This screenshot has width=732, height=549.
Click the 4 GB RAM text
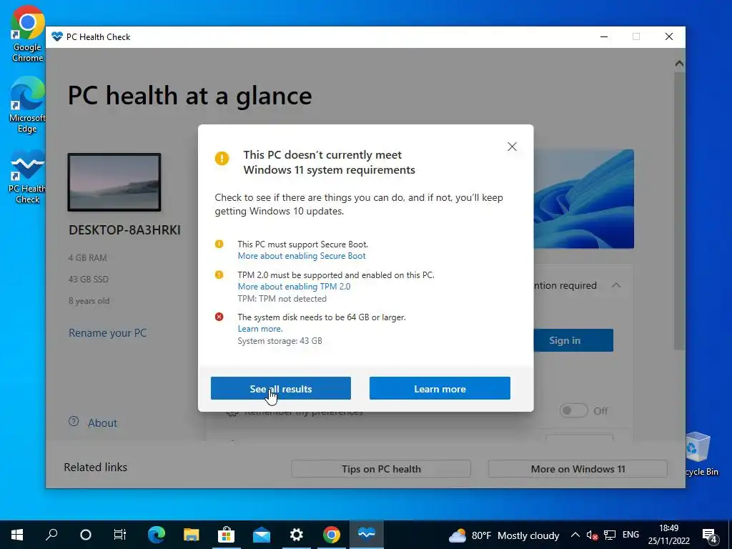tap(88, 257)
